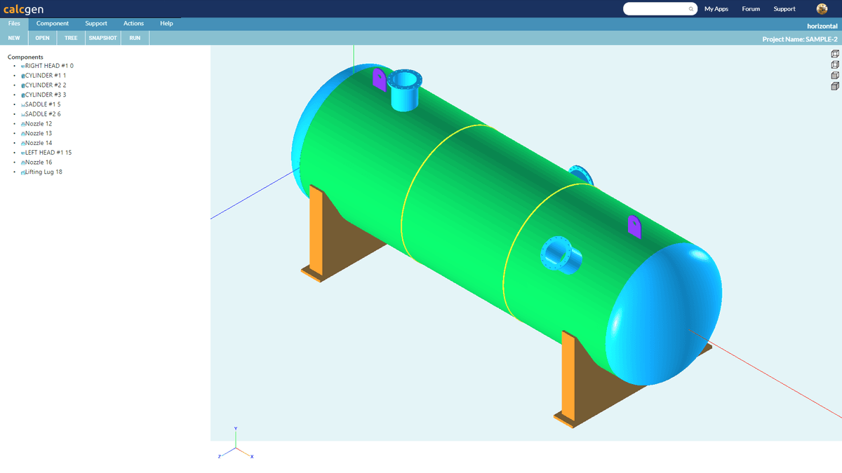The image size is (842, 473).
Task: Open the Forum link
Action: click(x=751, y=9)
